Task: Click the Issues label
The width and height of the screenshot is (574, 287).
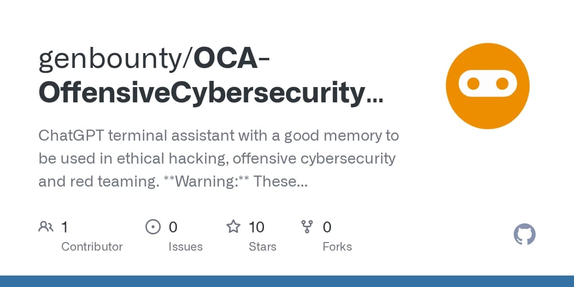Action: pyautogui.click(x=185, y=247)
